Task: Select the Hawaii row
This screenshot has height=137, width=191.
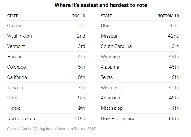Action: tap(14, 57)
